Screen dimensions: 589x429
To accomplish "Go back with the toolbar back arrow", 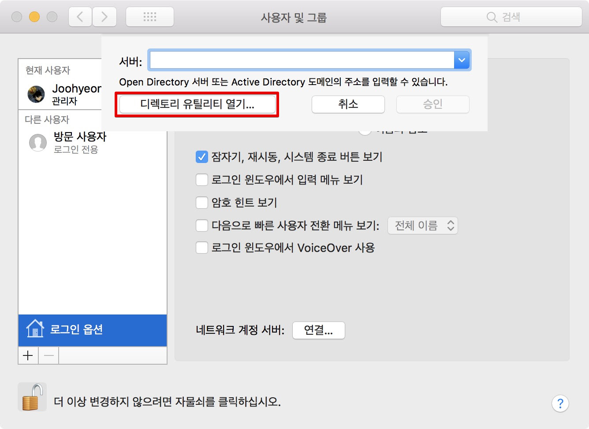I will pyautogui.click(x=80, y=17).
